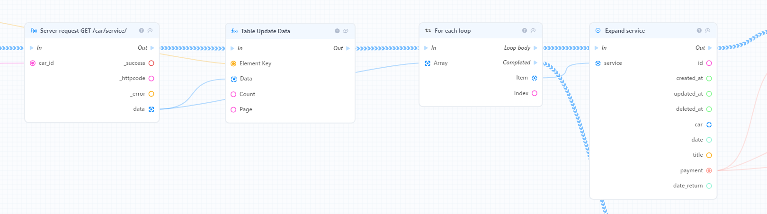Click the loop icon of For each loop
Image resolution: width=767 pixels, height=214 pixels.
(x=428, y=30)
